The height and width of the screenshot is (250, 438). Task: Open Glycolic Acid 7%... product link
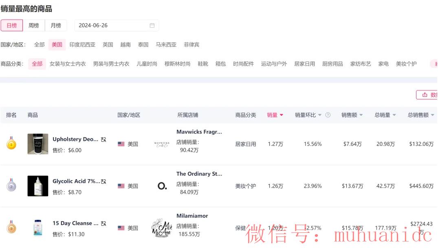(x=76, y=181)
